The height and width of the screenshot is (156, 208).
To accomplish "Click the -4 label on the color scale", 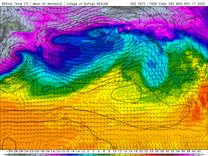I will pos(78,151).
